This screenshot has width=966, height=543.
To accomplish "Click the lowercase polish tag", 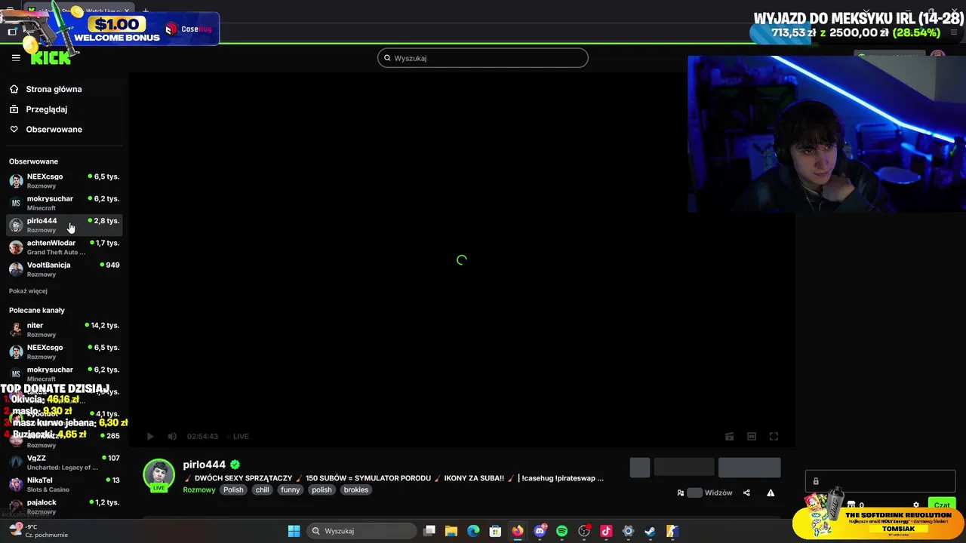I will (322, 490).
